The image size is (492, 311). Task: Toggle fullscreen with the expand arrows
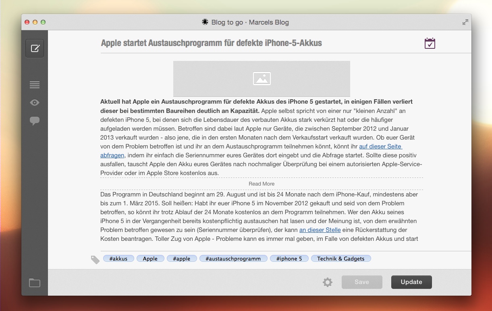pos(465,22)
